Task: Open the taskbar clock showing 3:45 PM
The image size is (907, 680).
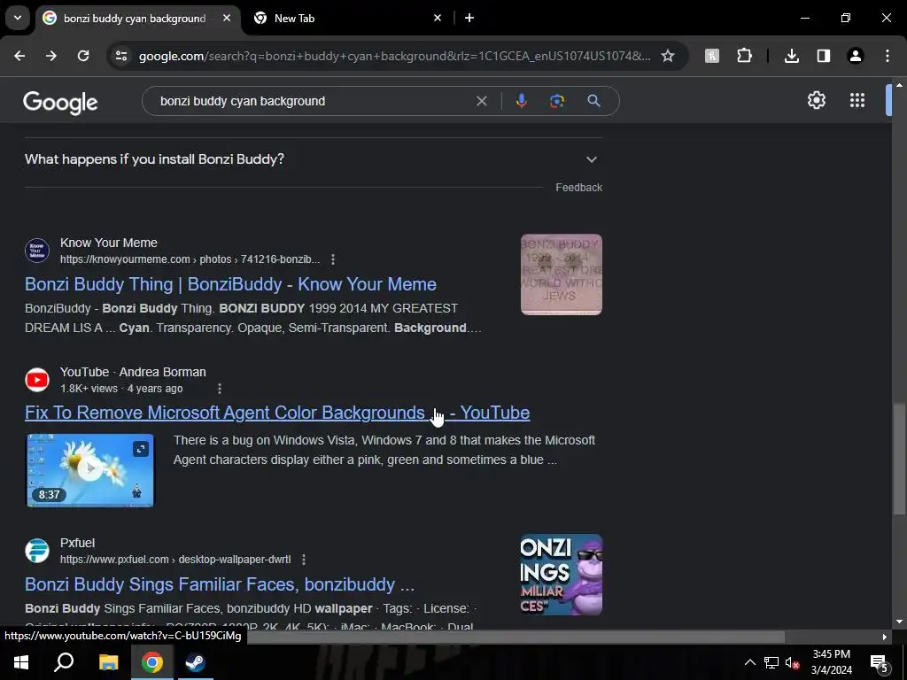Action: pos(831,662)
